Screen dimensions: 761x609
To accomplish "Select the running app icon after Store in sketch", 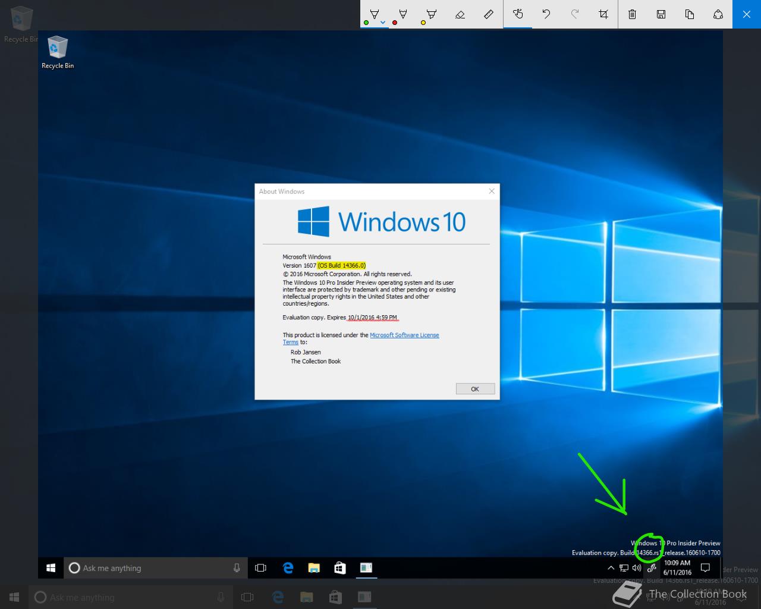I will (x=366, y=568).
